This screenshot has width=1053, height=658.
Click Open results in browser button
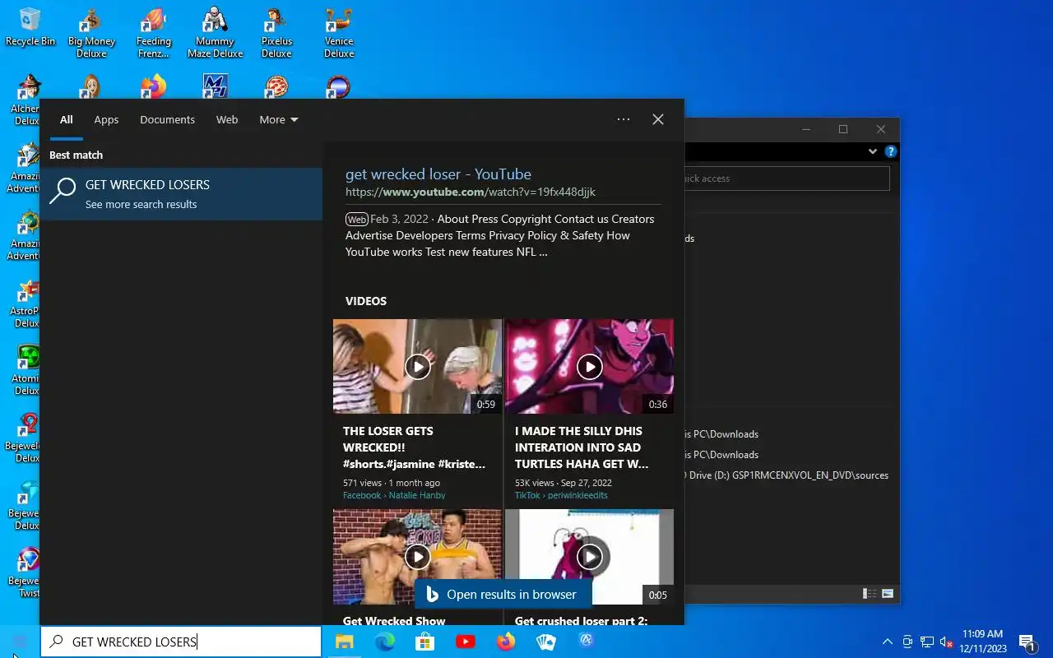point(502,595)
